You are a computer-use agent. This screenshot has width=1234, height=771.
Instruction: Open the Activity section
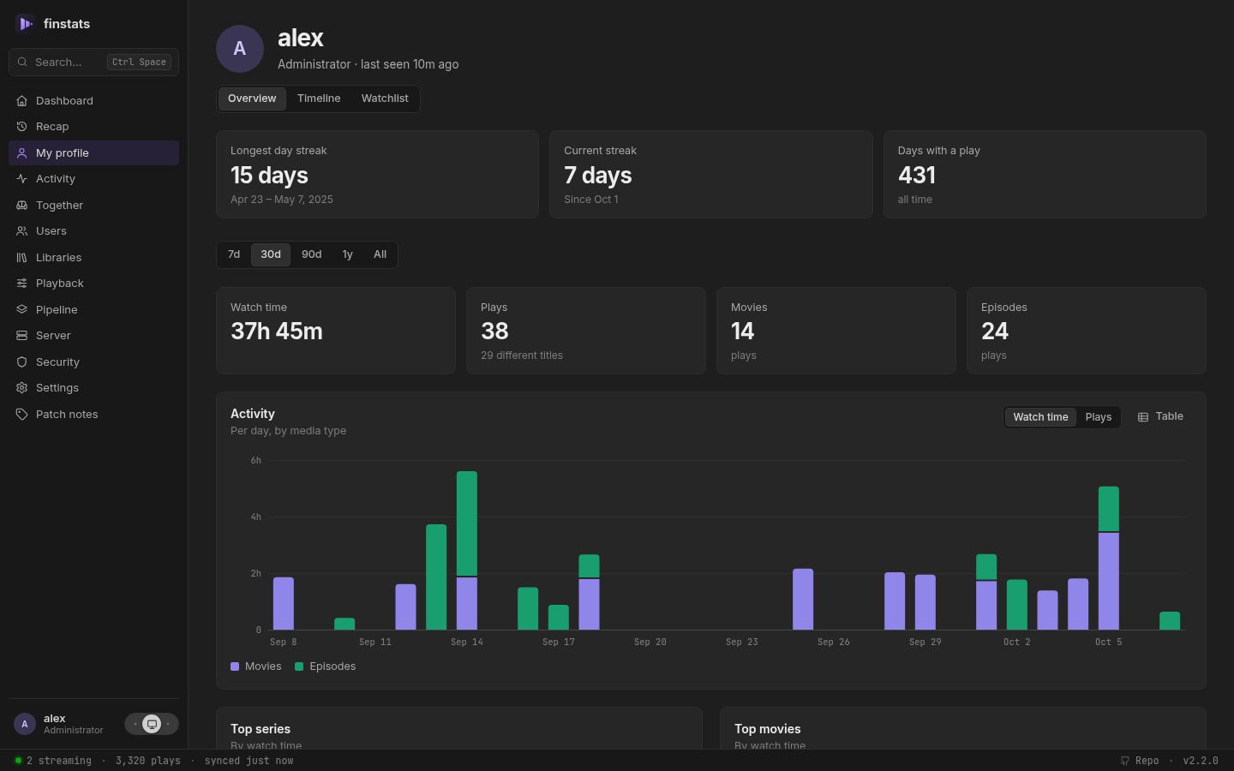point(93,179)
